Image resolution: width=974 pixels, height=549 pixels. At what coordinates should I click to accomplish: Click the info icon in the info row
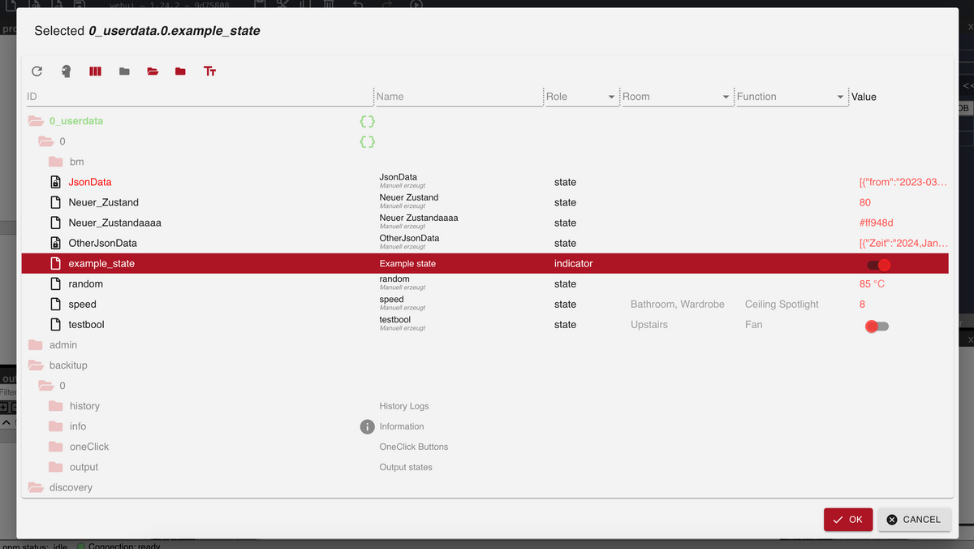[x=367, y=426]
